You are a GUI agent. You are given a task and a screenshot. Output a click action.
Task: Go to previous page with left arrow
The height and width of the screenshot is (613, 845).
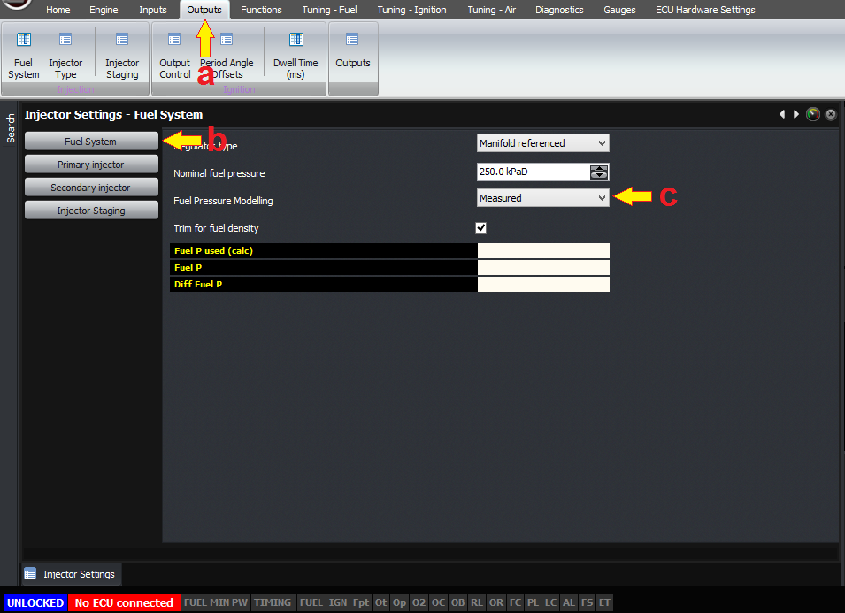click(782, 114)
